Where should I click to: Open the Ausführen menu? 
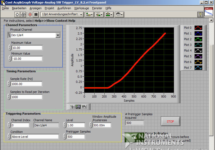(x=64, y=8)
